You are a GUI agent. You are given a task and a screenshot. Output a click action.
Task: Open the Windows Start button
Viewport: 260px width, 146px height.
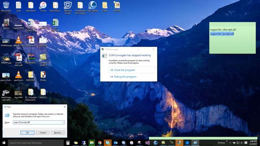coord(4,143)
